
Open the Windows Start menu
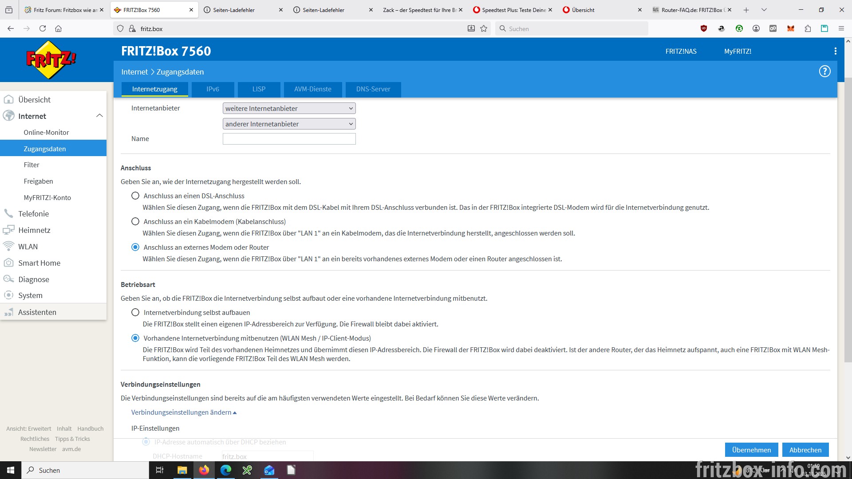point(11,470)
